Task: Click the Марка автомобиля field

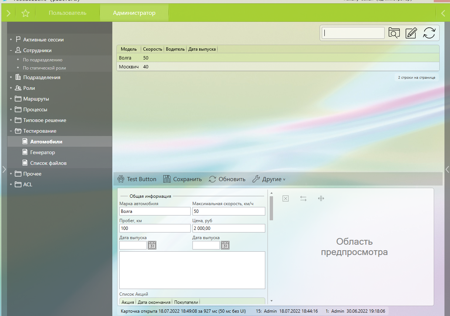Action: 155,211
